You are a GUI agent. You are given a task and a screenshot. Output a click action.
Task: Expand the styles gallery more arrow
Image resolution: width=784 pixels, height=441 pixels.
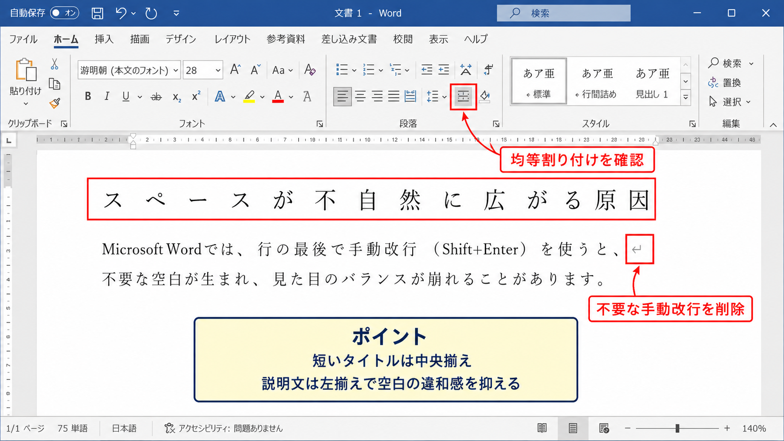coord(686,97)
